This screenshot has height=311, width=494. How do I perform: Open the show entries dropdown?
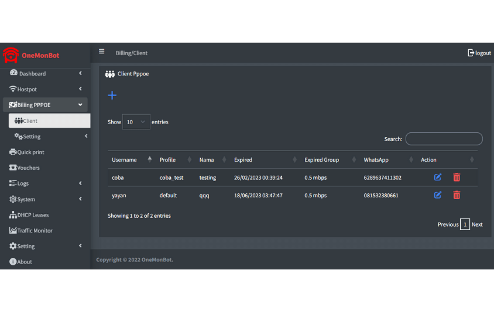coord(136,122)
